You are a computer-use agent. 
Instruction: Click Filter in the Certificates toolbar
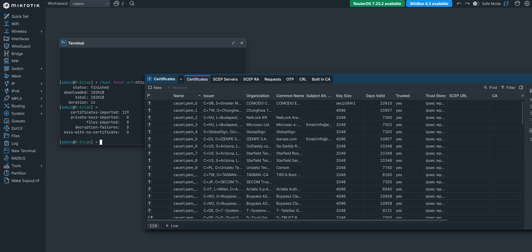pos(508,87)
